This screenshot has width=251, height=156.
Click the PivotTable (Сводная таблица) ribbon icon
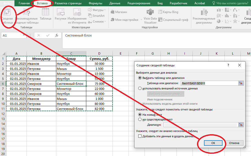coord(7,16)
